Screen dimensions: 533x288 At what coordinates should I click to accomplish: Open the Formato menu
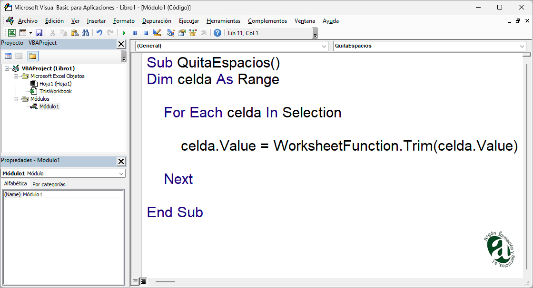(124, 21)
